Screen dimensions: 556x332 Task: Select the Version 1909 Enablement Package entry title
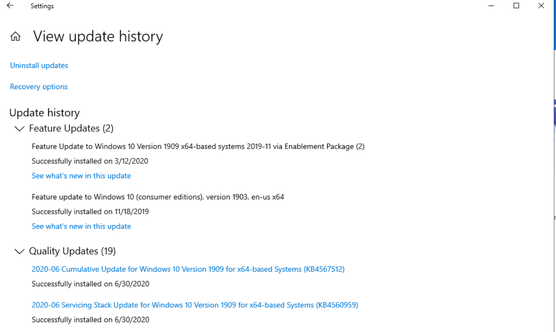coord(198,147)
